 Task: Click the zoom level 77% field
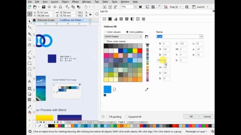(x=127, y=7)
